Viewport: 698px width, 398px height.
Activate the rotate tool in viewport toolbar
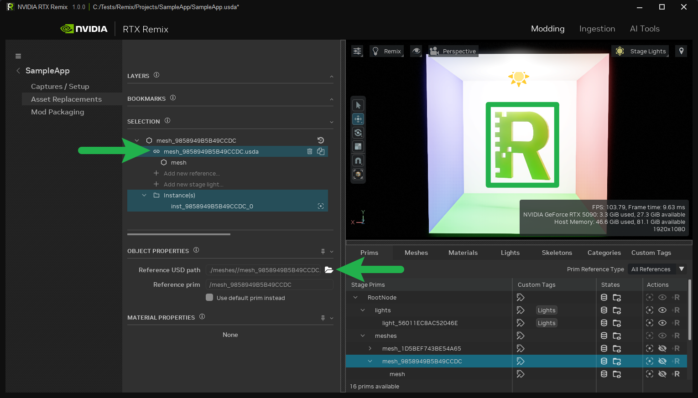pyautogui.click(x=358, y=132)
